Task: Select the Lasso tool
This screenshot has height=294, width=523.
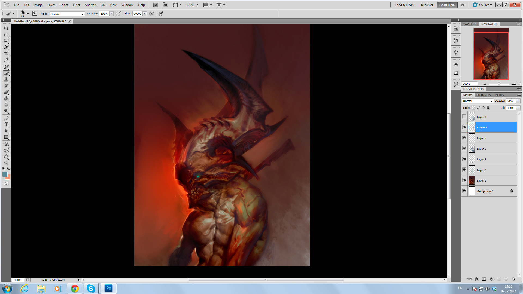Action: pyautogui.click(x=6, y=41)
